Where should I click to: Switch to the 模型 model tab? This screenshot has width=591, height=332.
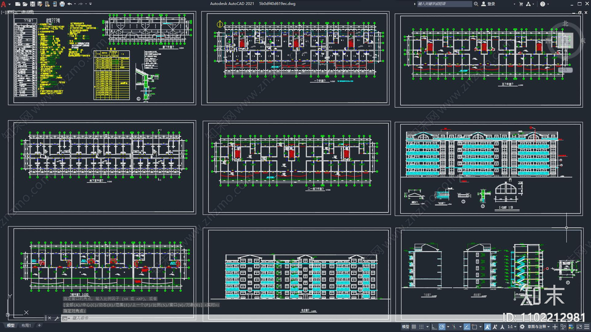(11, 325)
